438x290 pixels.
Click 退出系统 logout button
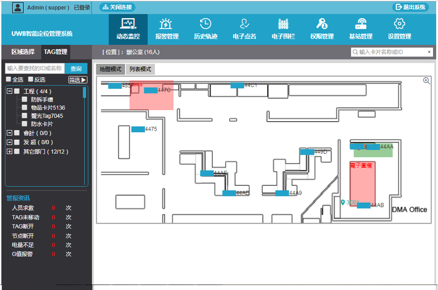tap(410, 7)
